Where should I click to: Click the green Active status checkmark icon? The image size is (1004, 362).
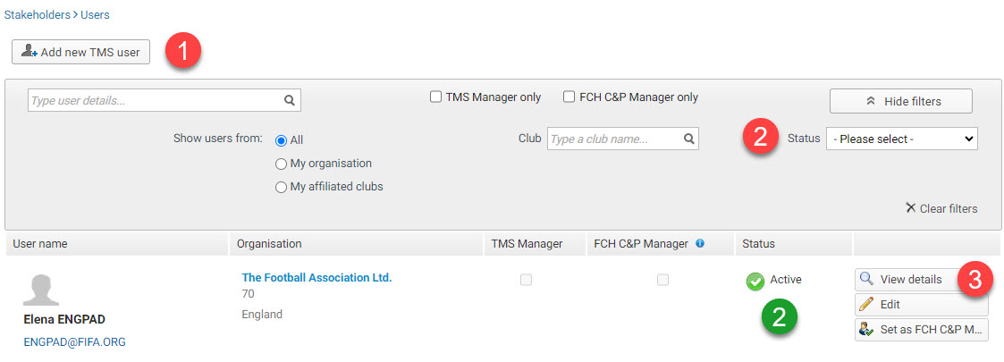pyautogui.click(x=755, y=281)
